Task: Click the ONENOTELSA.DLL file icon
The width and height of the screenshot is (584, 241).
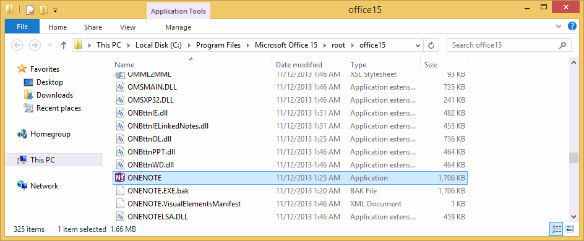Action: (119, 217)
